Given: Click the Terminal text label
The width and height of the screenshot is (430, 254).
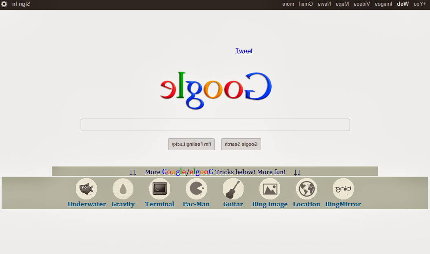Looking at the screenshot, I should click(x=160, y=204).
